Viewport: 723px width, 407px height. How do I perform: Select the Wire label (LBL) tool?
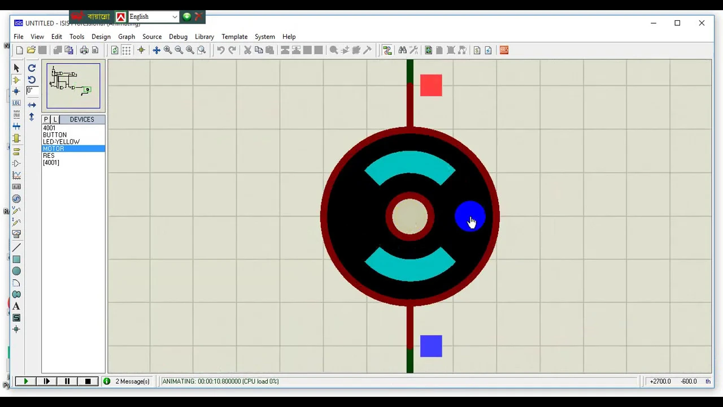pyautogui.click(x=16, y=103)
